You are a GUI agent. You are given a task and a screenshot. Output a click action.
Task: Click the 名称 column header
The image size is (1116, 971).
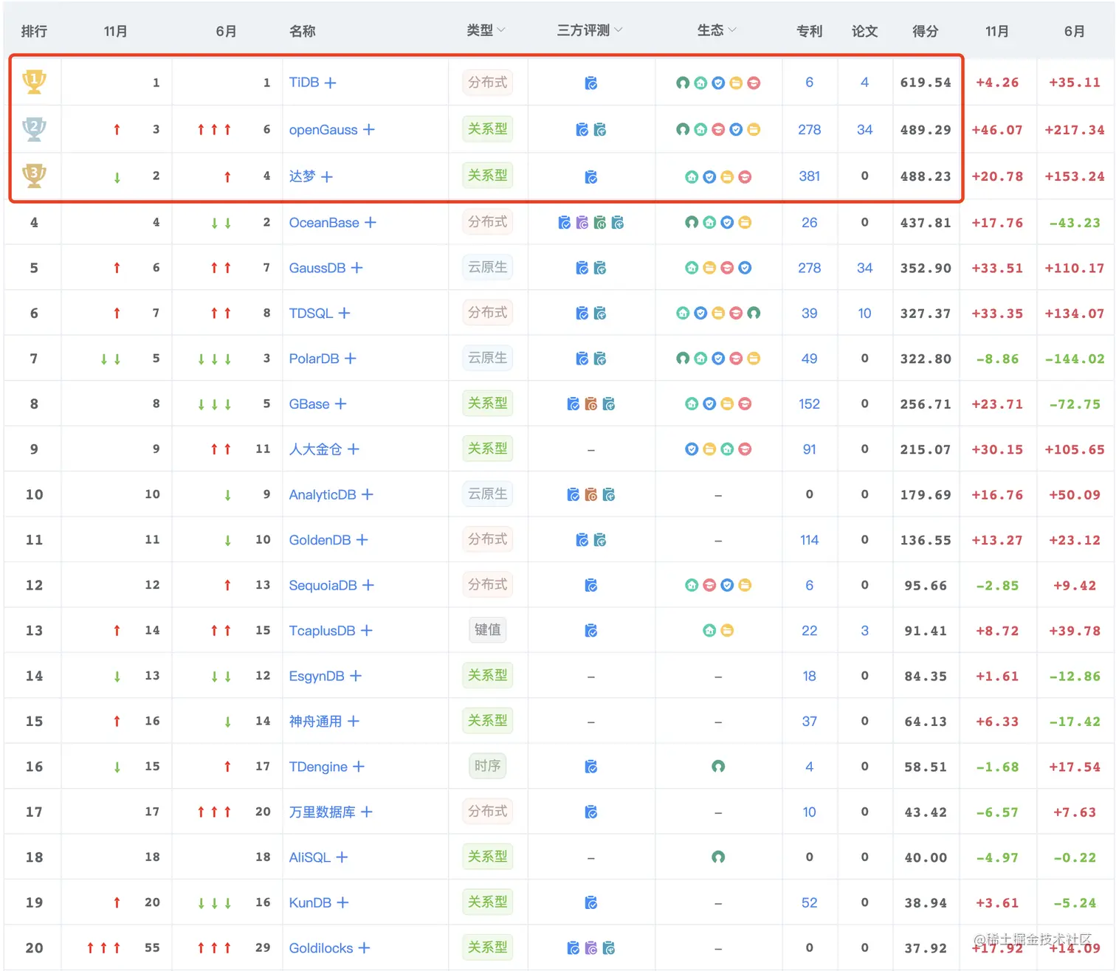(x=303, y=31)
